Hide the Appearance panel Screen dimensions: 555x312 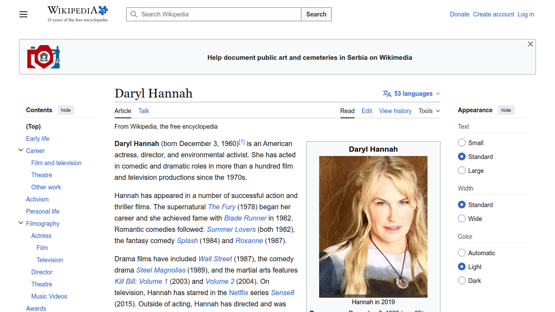click(x=506, y=110)
